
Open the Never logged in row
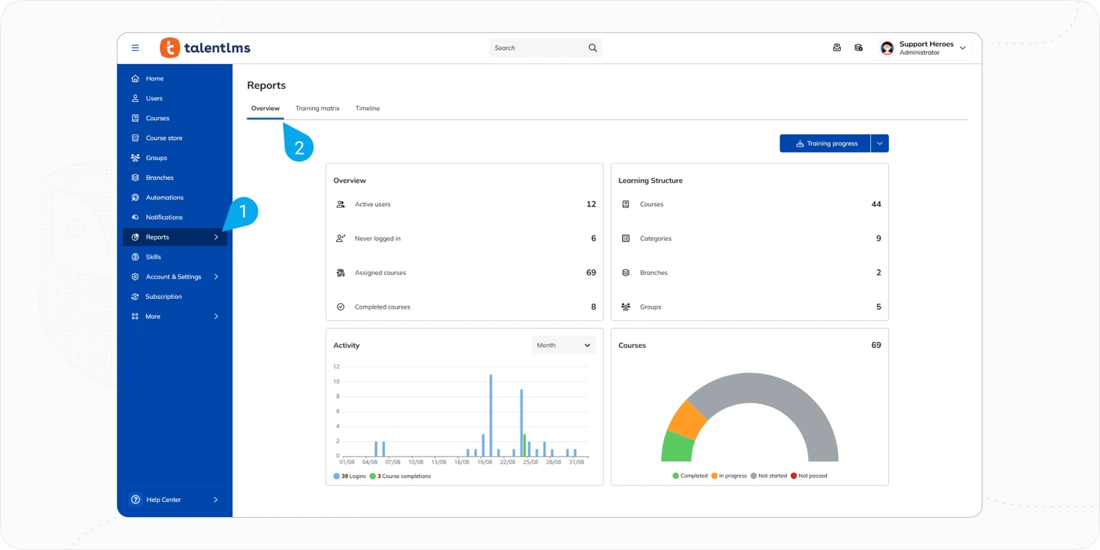click(465, 239)
